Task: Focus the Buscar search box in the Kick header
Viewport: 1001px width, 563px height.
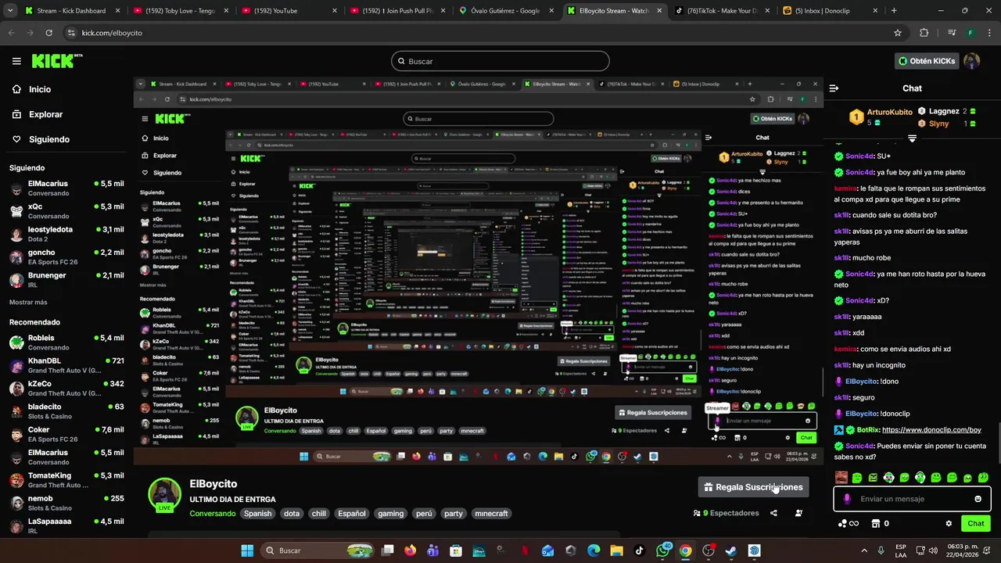Action: tap(500, 61)
